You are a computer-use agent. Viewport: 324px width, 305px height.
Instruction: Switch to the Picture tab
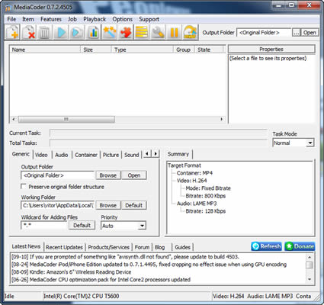(x=111, y=155)
